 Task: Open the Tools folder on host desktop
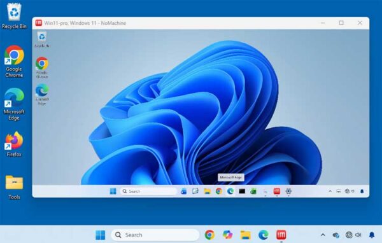[x=14, y=187]
